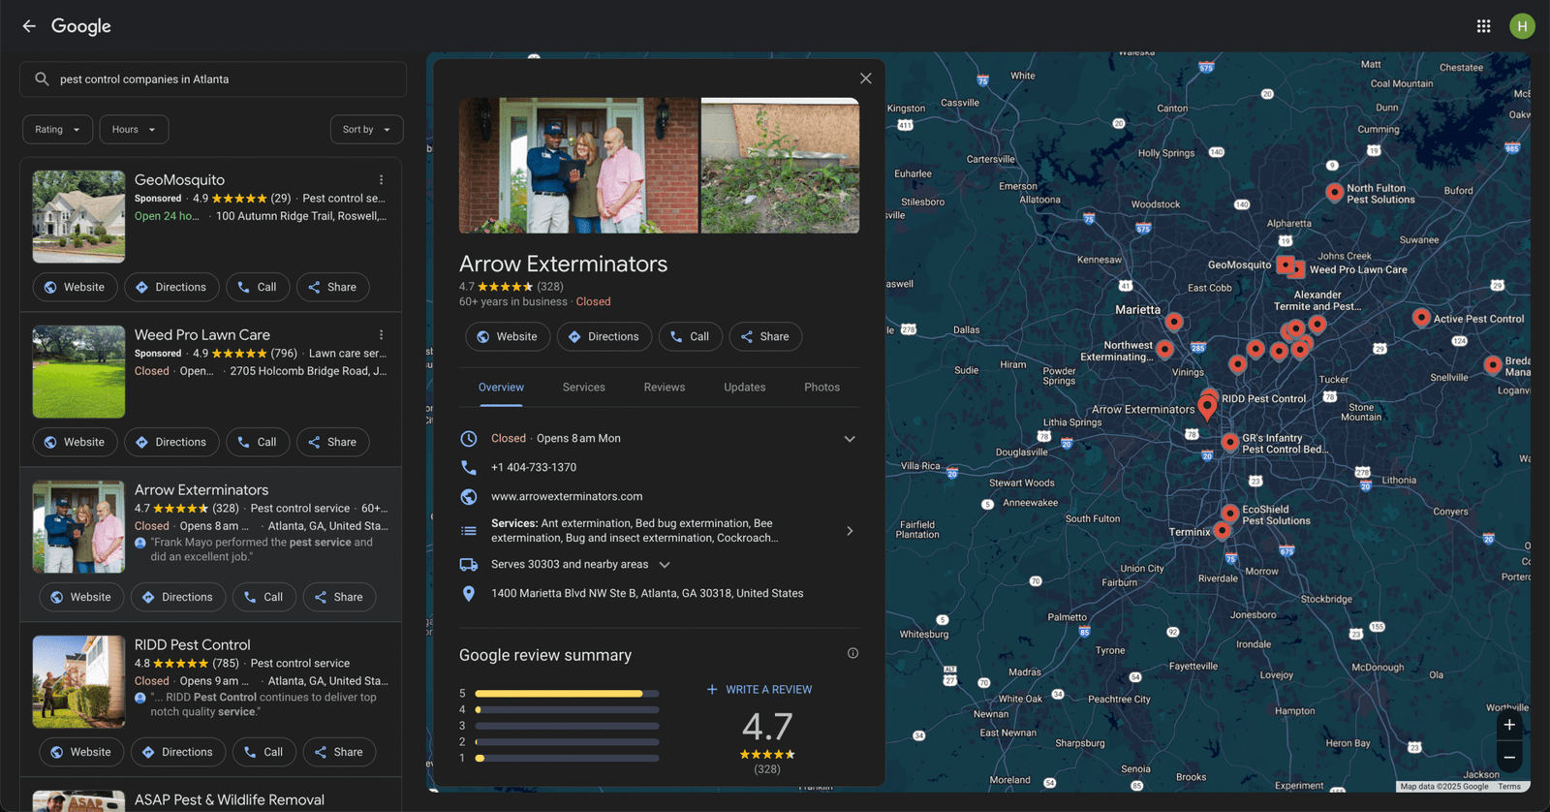
Task: Switch to the Updates tab
Action: [x=745, y=388]
